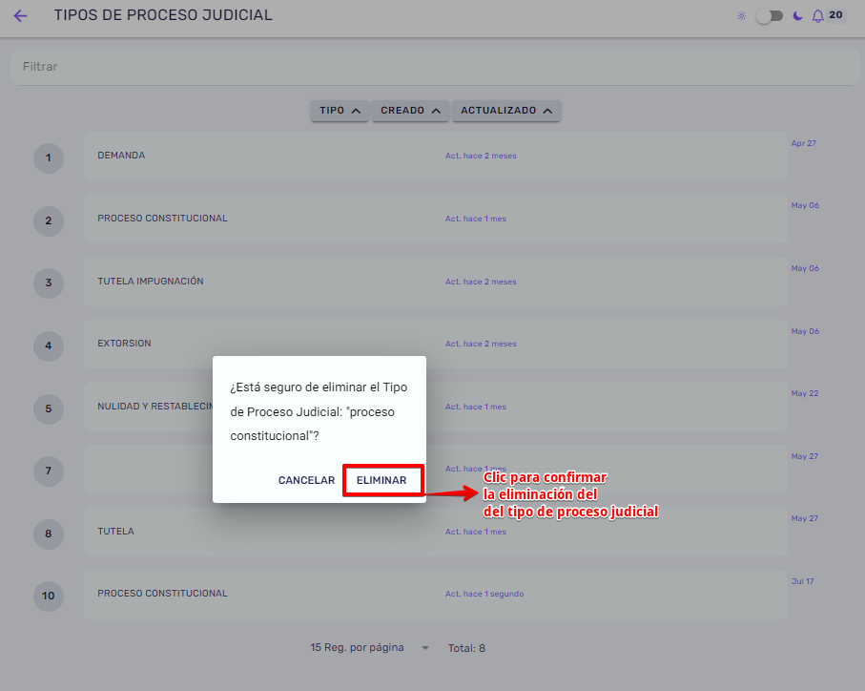Viewport: 865px width, 691px height.
Task: Select PROCESO CONSTITUCIONAL row number 10
Action: click(435, 594)
